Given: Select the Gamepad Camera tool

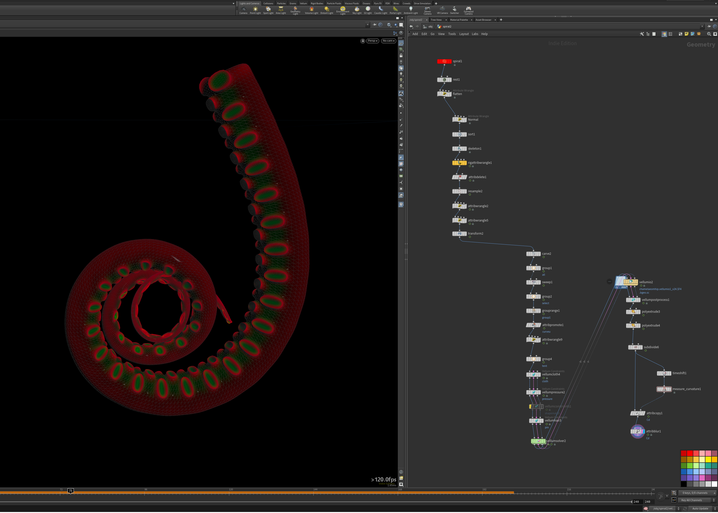Looking at the screenshot, I should coord(468,11).
